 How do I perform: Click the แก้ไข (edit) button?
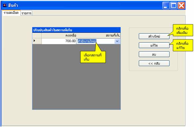click(154, 45)
